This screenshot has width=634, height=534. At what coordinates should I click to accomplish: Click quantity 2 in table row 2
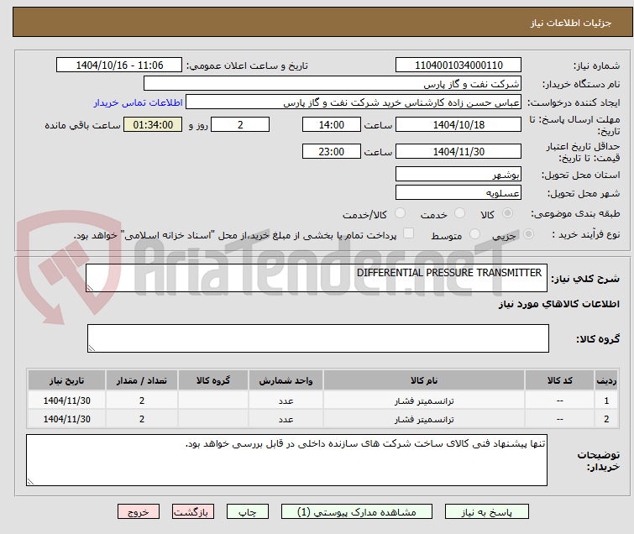[x=142, y=419]
